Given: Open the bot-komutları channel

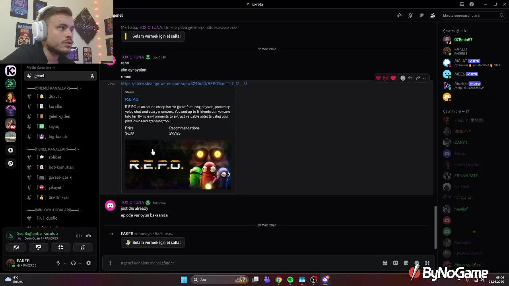Looking at the screenshot, I should (60, 168).
